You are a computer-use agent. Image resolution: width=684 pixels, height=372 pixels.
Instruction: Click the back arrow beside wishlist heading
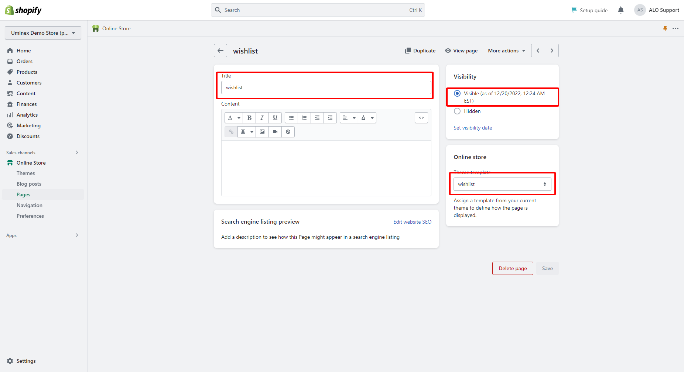click(x=220, y=51)
